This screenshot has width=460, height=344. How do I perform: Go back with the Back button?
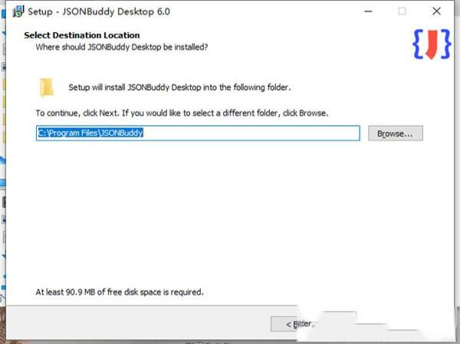coord(301,324)
